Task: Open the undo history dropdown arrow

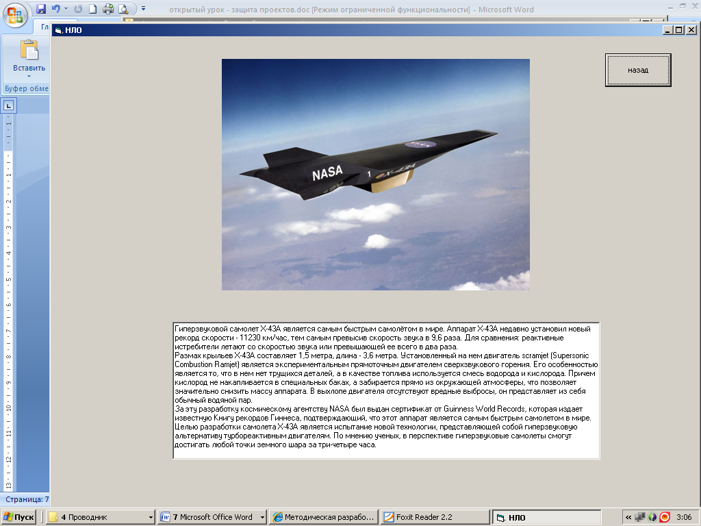Action: [x=66, y=8]
